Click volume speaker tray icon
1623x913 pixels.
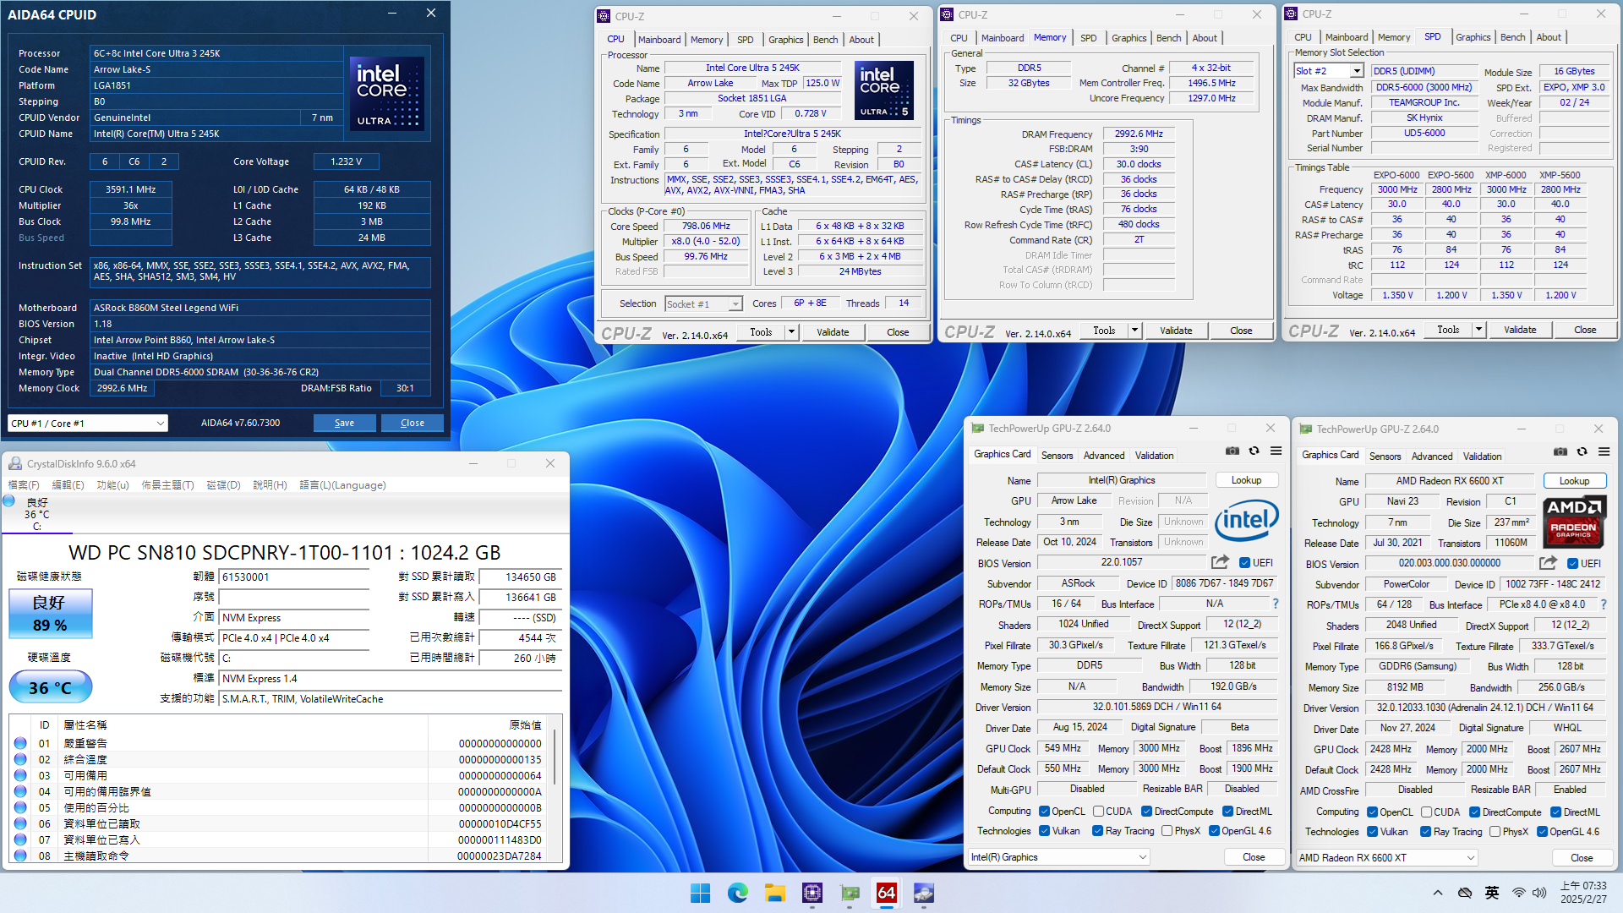pyautogui.click(x=1539, y=893)
